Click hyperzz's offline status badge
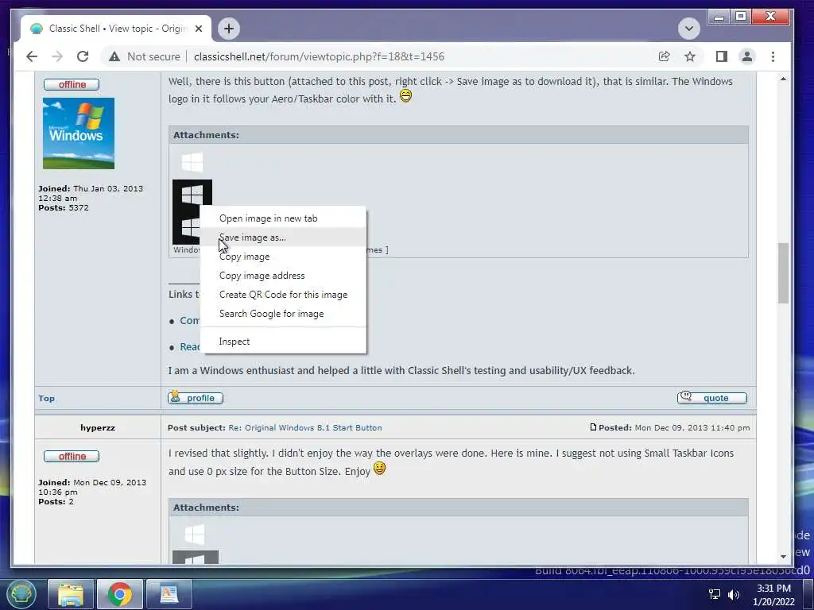 pyautogui.click(x=72, y=457)
